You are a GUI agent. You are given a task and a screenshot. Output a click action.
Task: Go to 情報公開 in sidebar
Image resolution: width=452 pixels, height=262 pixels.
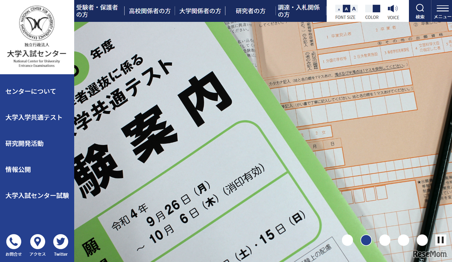coord(18,170)
